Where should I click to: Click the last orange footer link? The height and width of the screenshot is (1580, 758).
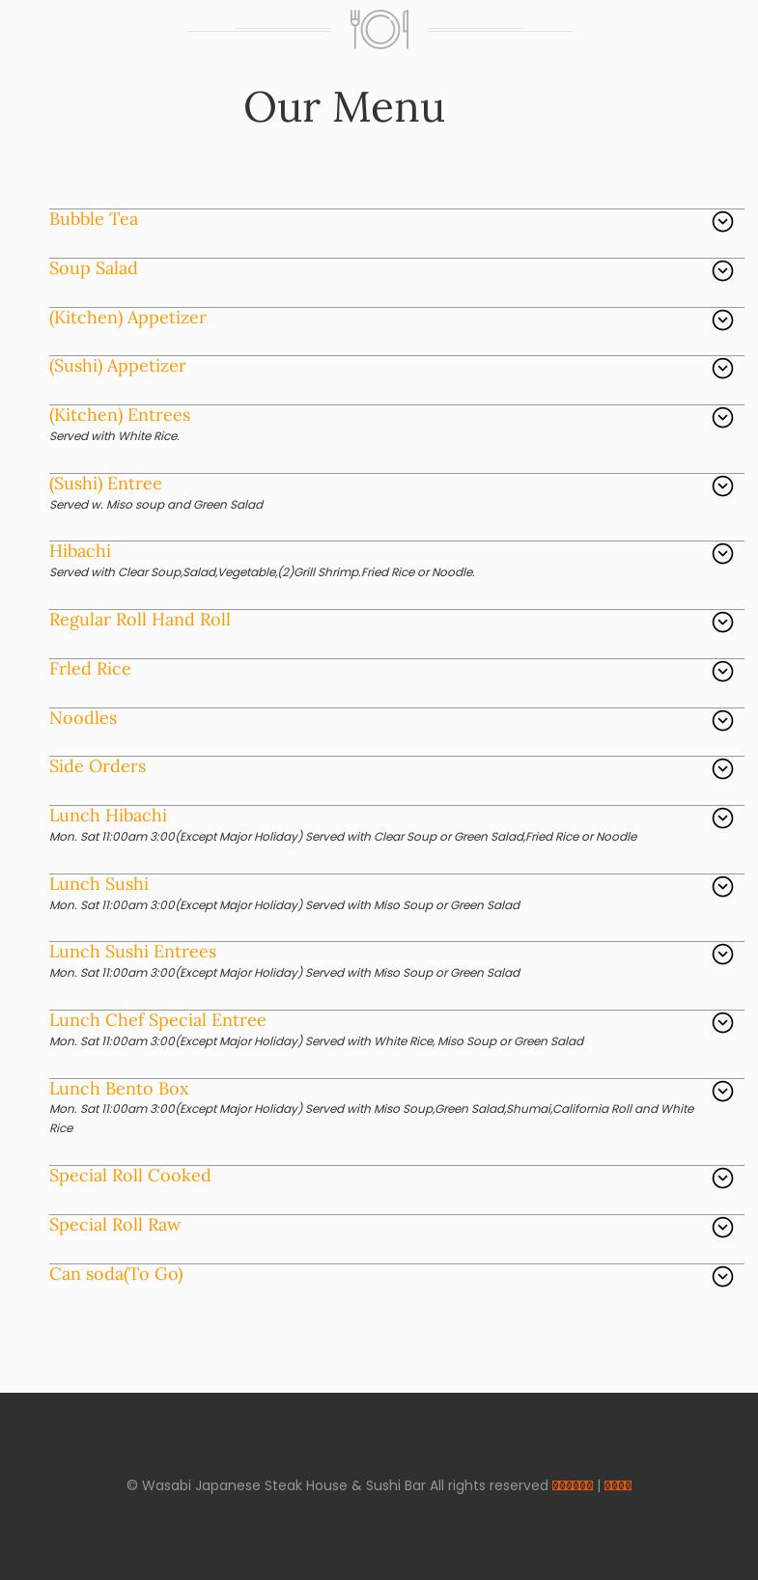point(617,1485)
